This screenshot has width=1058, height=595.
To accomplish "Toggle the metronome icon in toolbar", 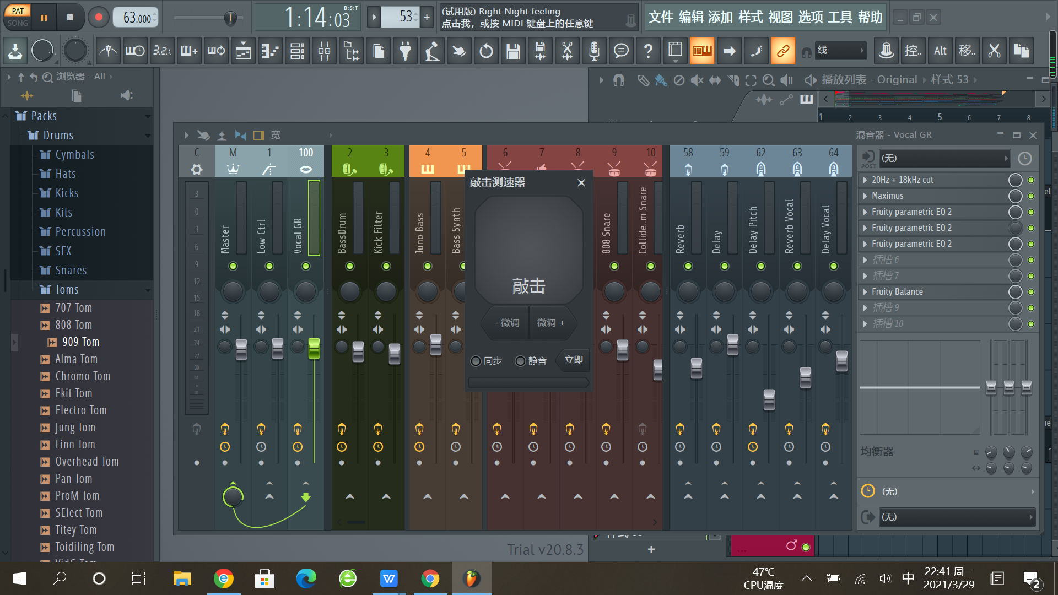I will point(108,51).
